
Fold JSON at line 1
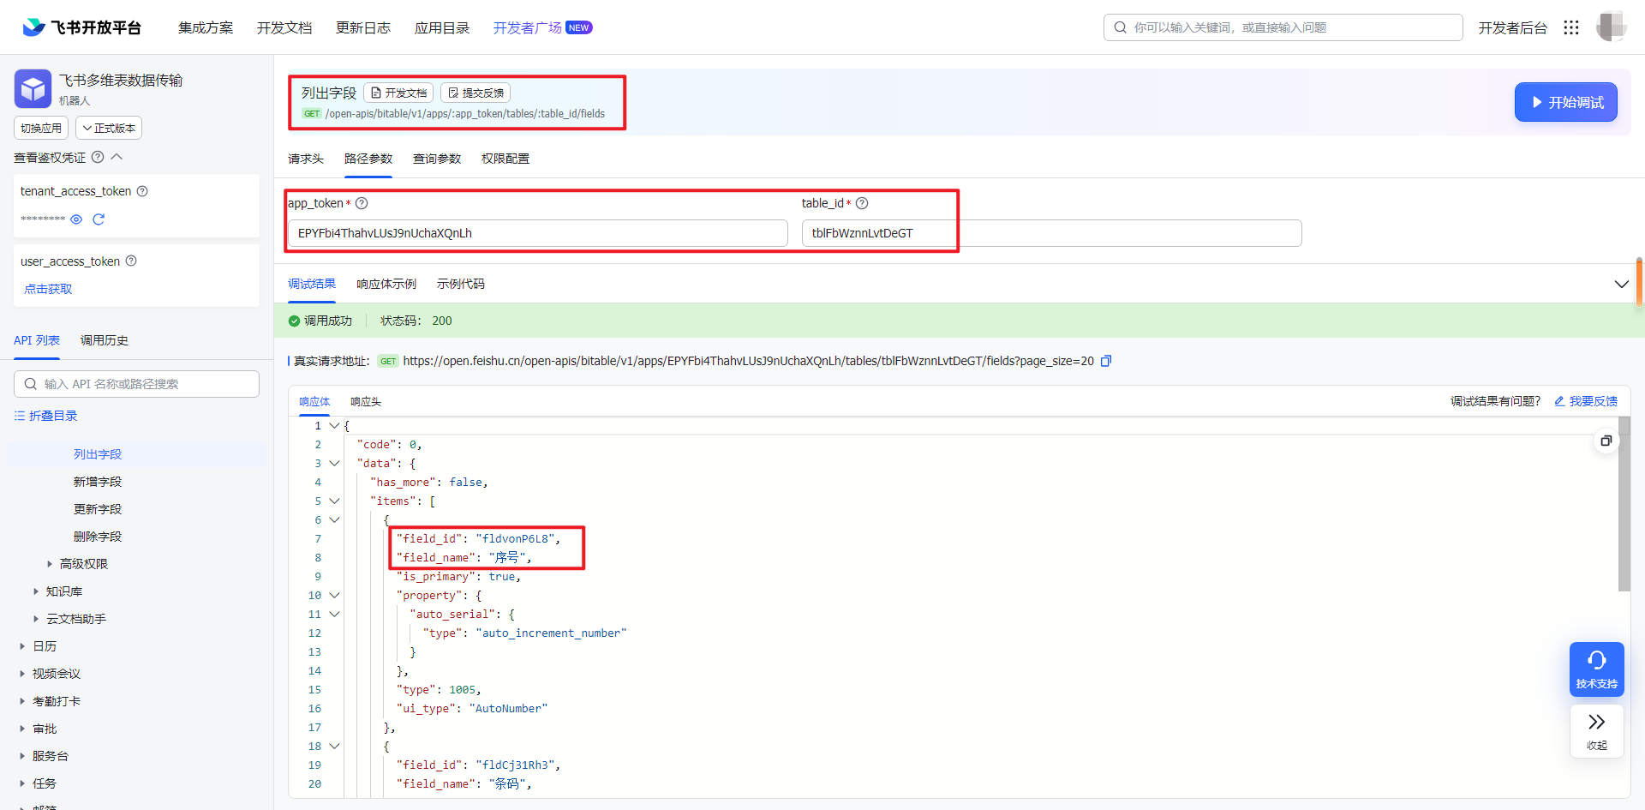(334, 425)
